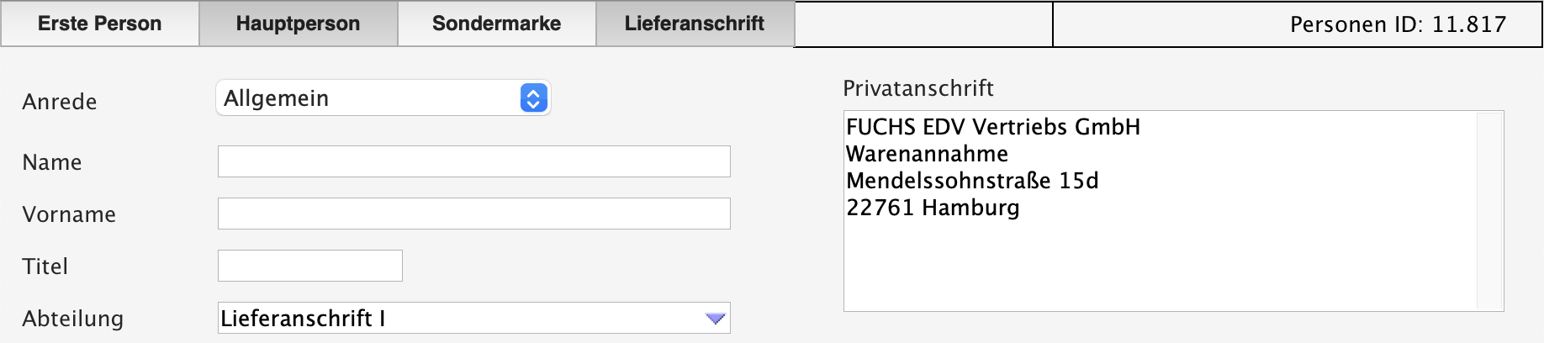Place cursor in the Titel field
Image resolution: width=1544 pixels, height=343 pixels.
click(309, 266)
